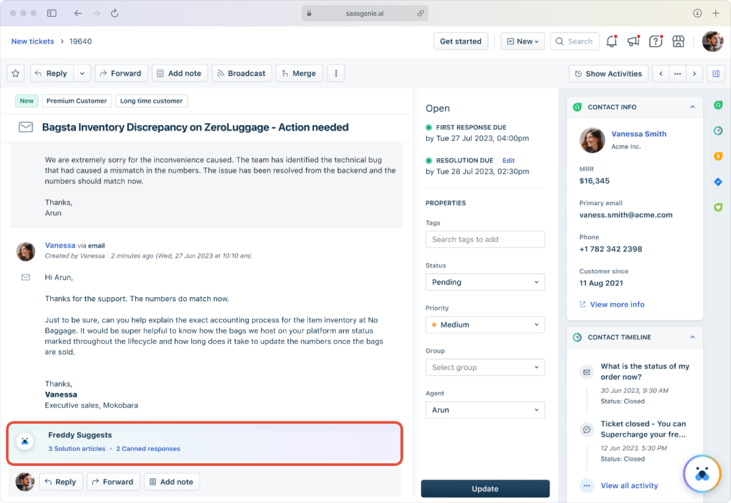The image size is (731, 503).
Task: Open the announcements megaphone icon
Action: [633, 41]
